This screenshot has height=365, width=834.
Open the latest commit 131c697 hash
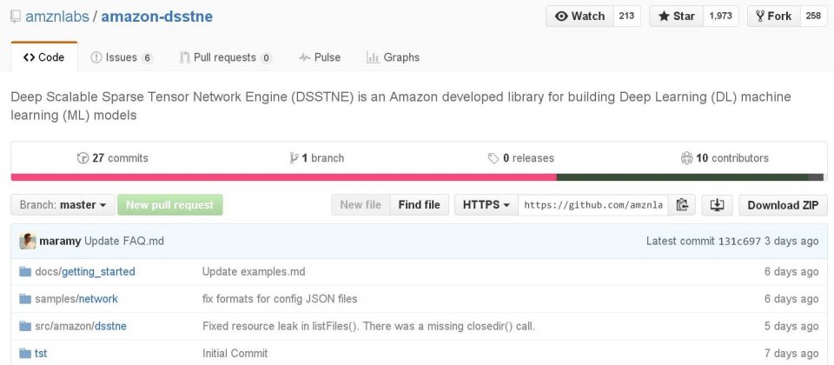tap(739, 241)
